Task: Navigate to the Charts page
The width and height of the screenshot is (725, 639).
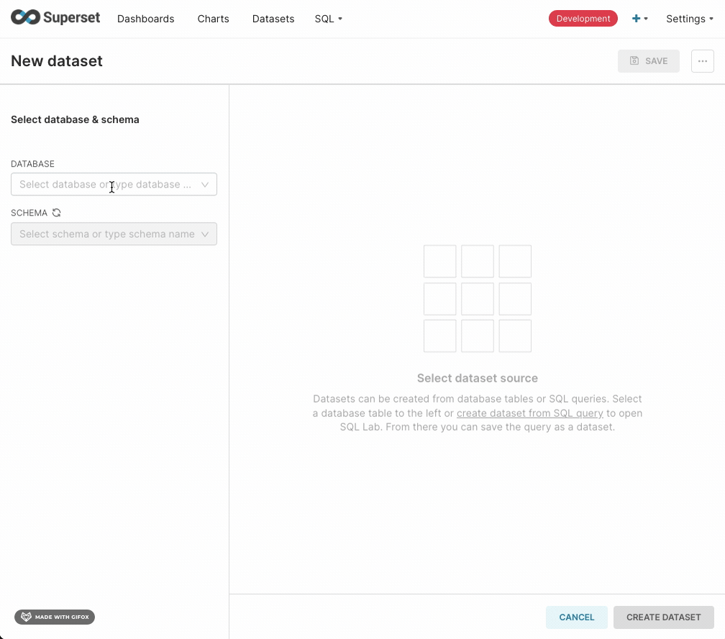Action: click(213, 19)
